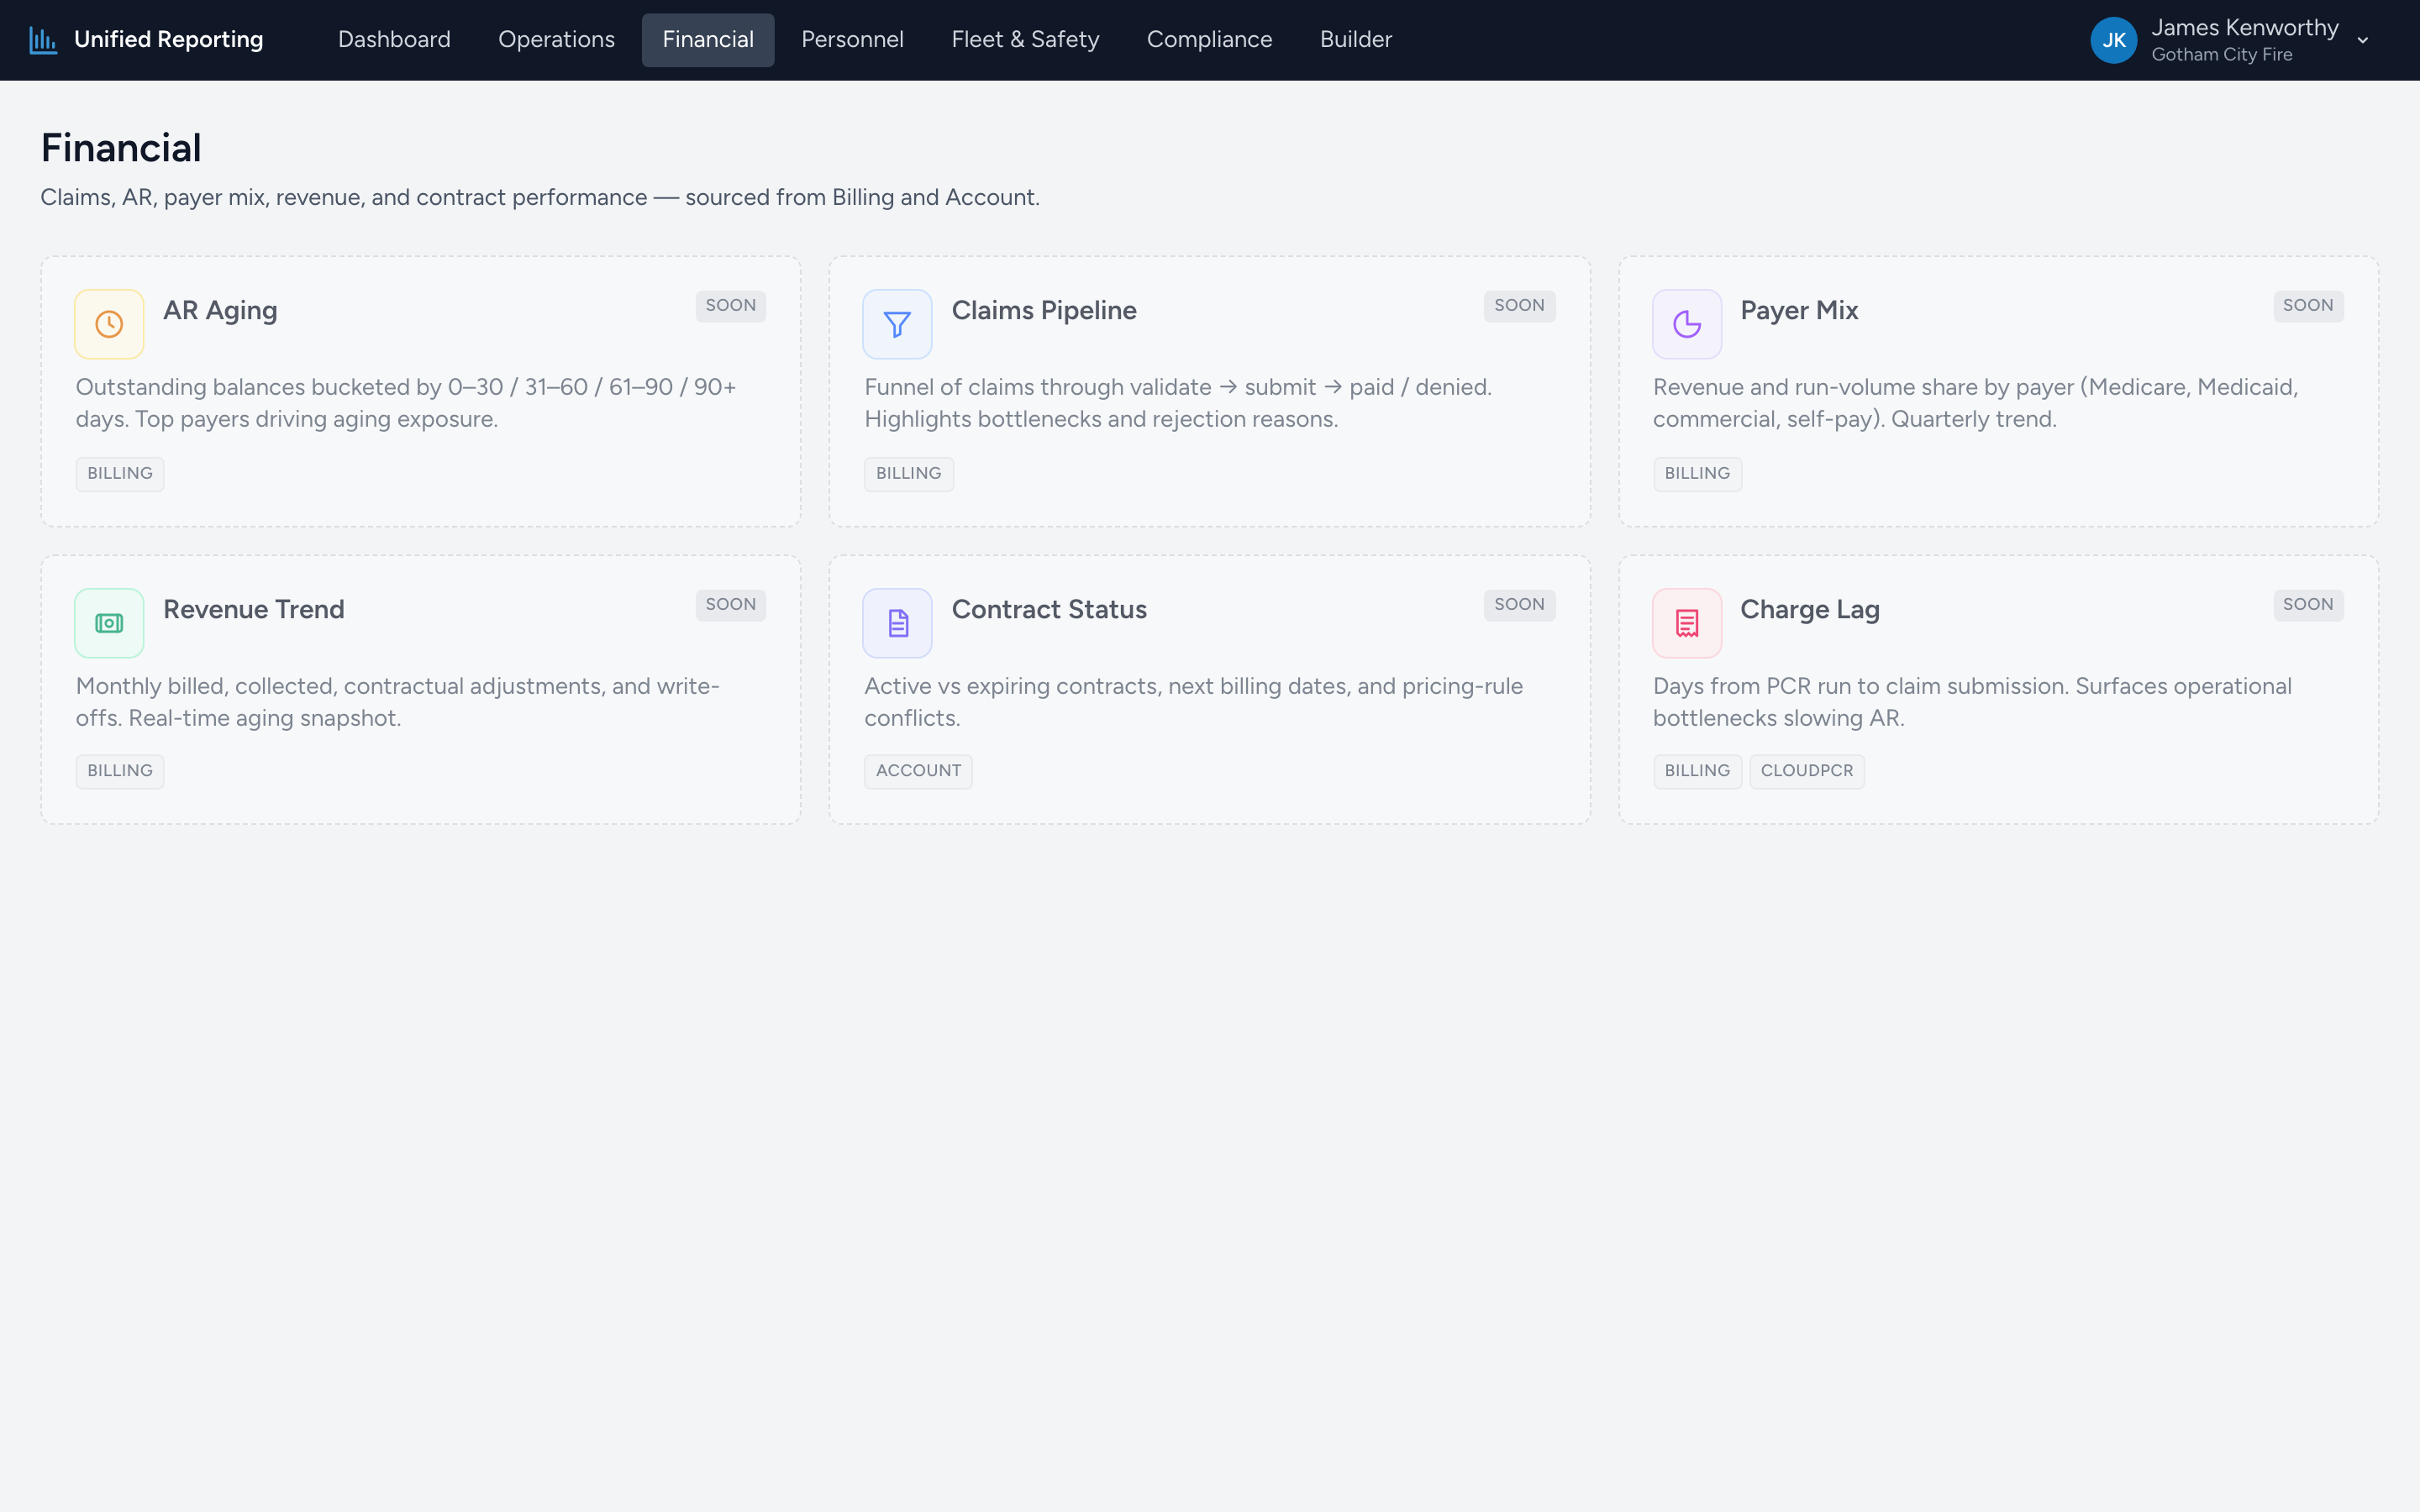
Task: Open the Charge Lag card title
Action: 1809,610
